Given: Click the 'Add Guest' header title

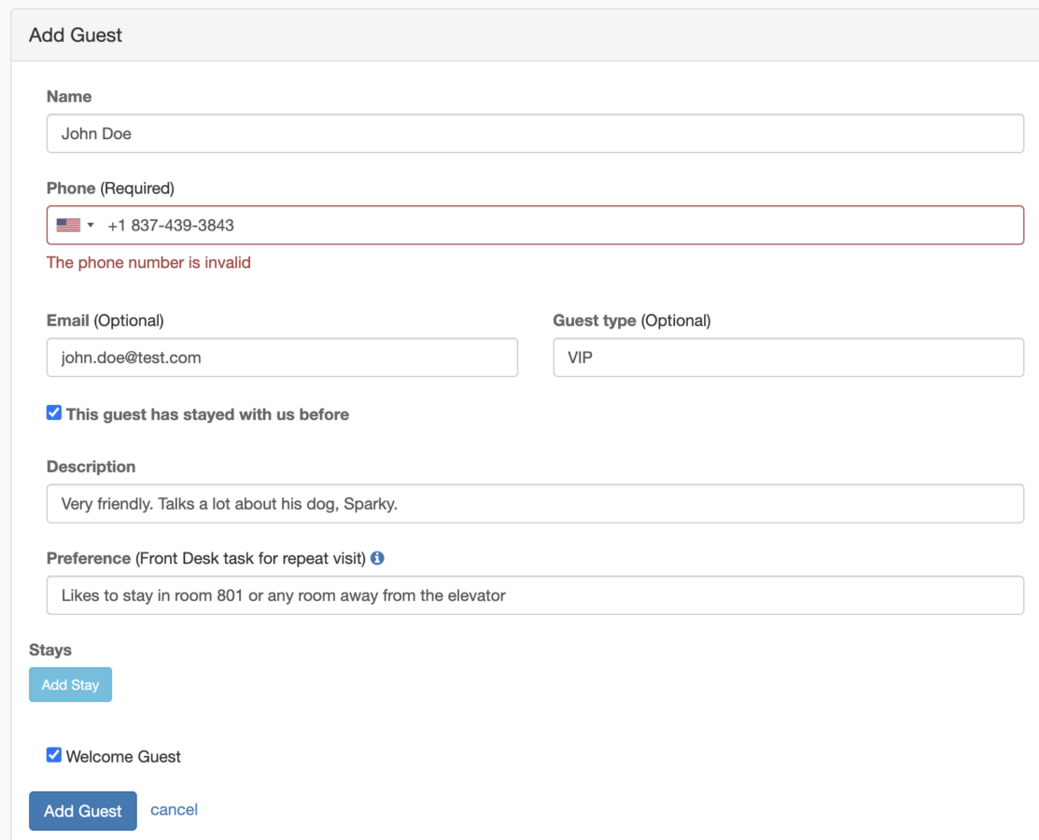Looking at the screenshot, I should coord(76,35).
